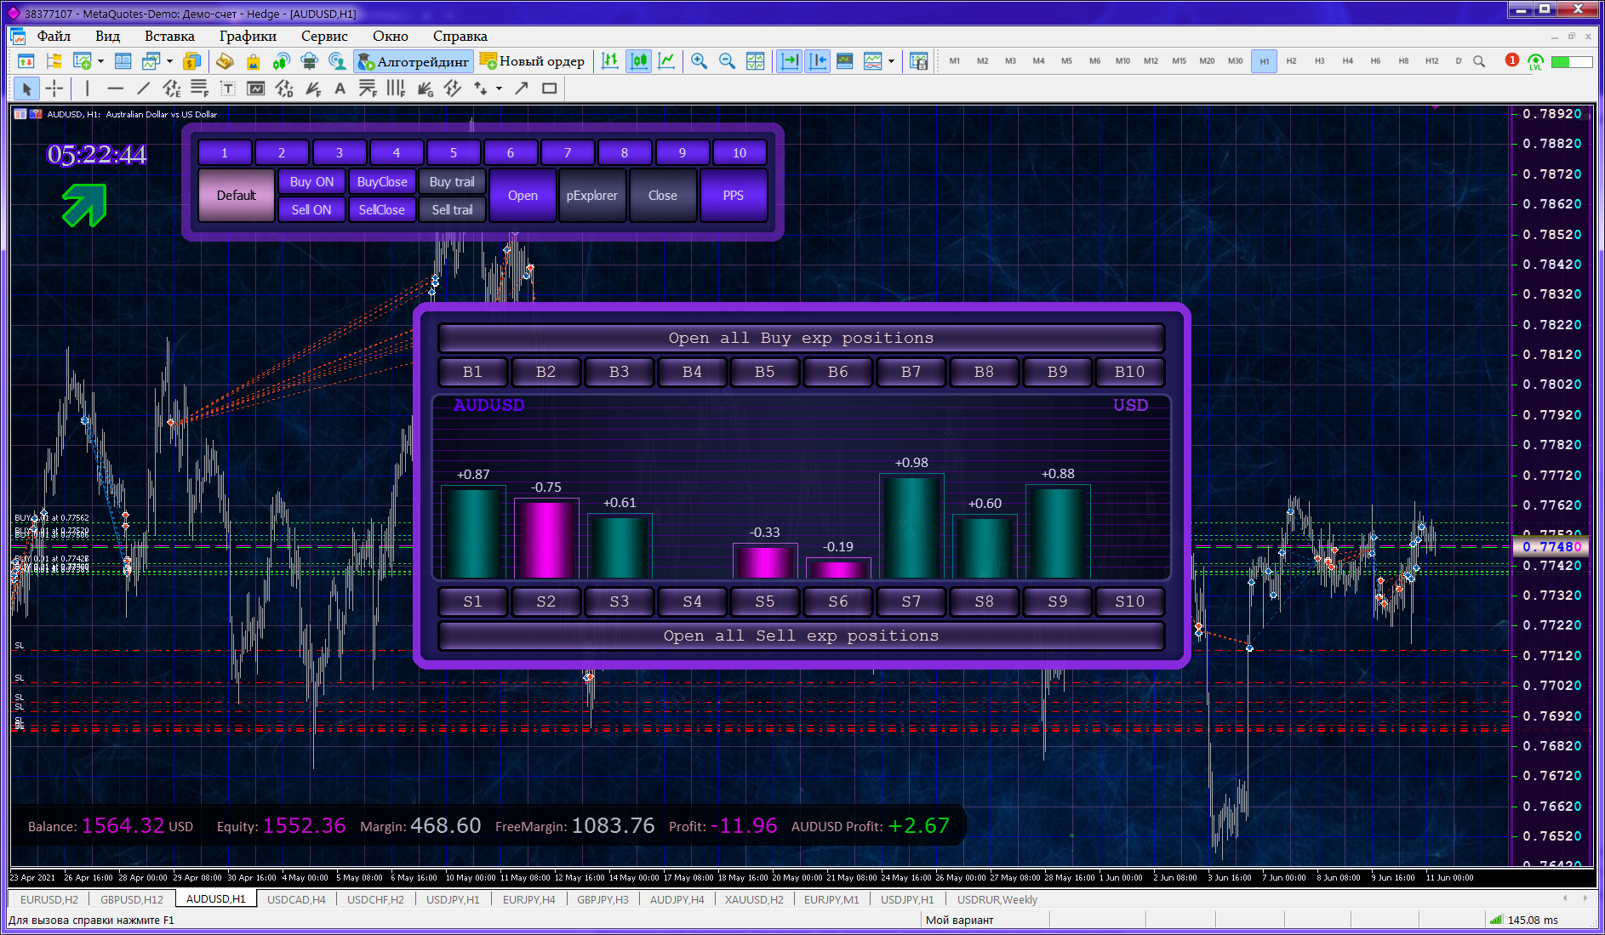1605x935 pixels.
Task: Expand the chart windows dropdown arrow
Action: click(170, 61)
